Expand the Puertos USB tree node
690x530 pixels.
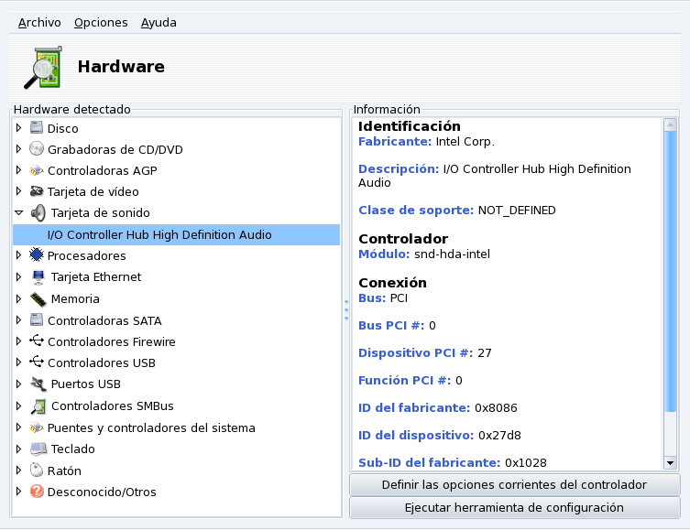click(x=19, y=384)
